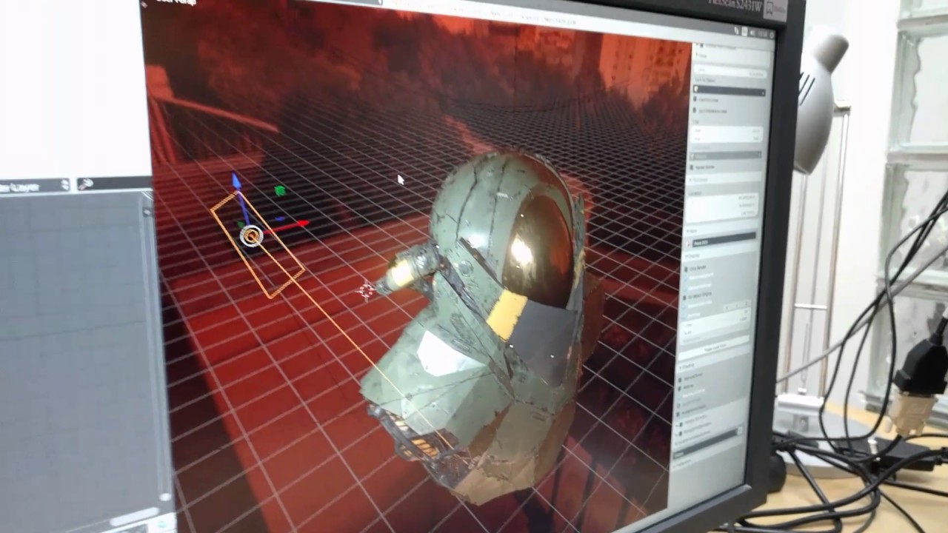Click the red X-axis arrow of the gizmo

pos(300,224)
